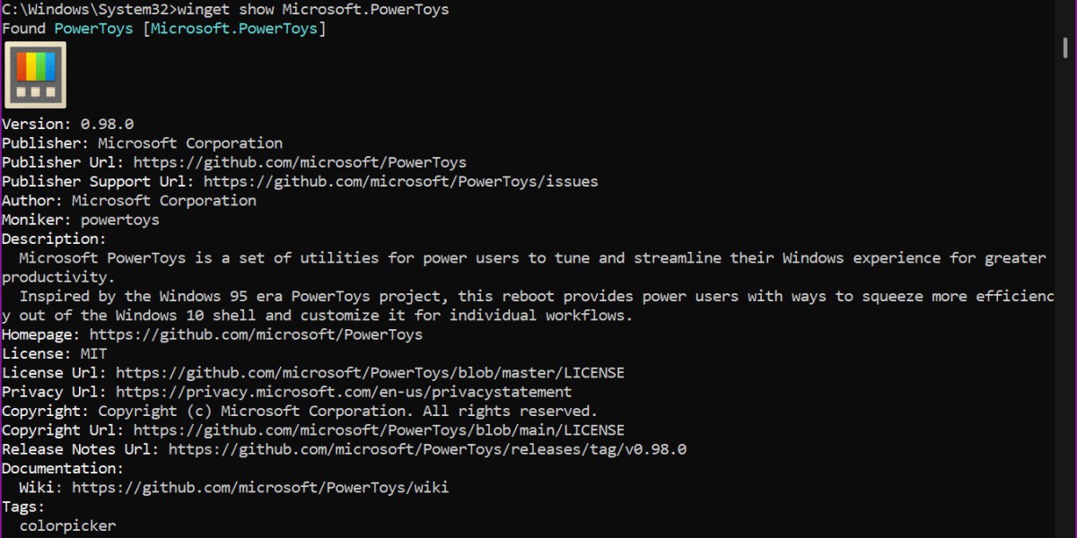Open the Publisher Support Url issues link
This screenshot has height=538, width=1077.
pyautogui.click(x=400, y=181)
